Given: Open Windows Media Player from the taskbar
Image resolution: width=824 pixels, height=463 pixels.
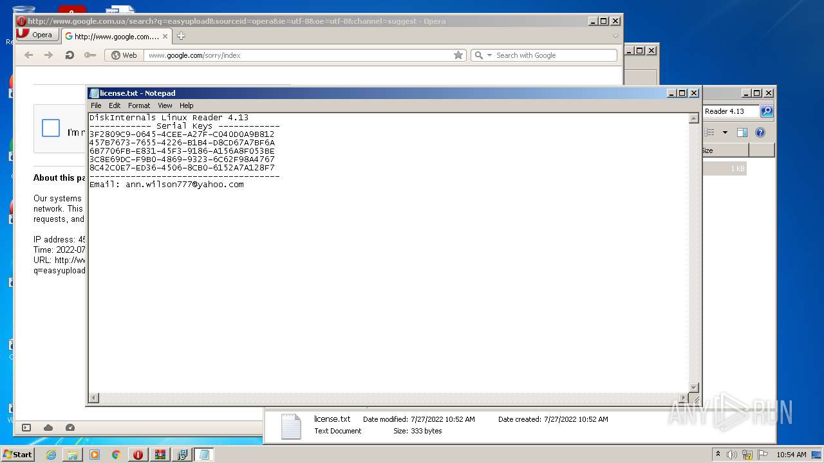Looking at the screenshot, I should click(x=95, y=455).
